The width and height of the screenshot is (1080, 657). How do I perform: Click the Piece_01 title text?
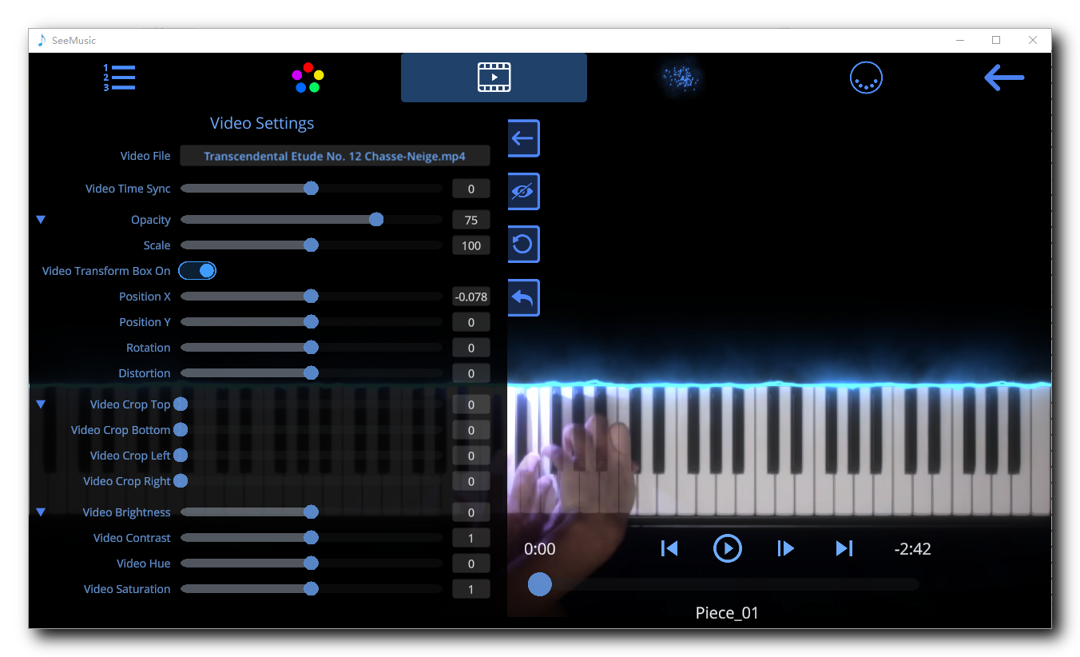727,613
